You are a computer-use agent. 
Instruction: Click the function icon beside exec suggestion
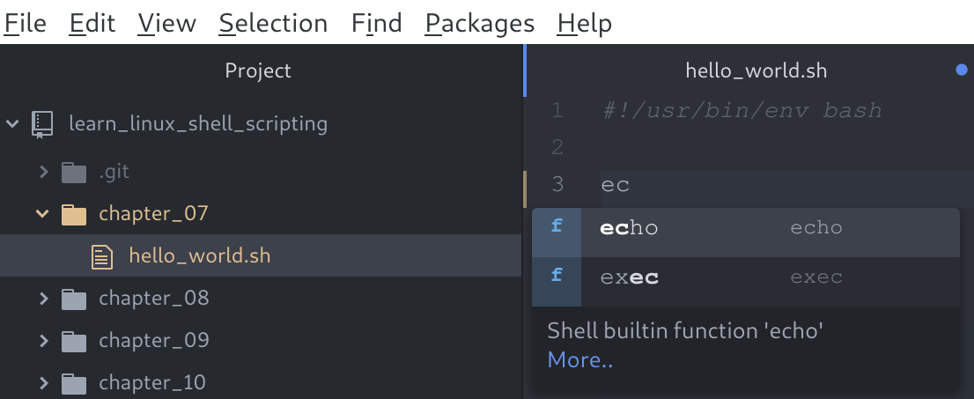pyautogui.click(x=557, y=277)
